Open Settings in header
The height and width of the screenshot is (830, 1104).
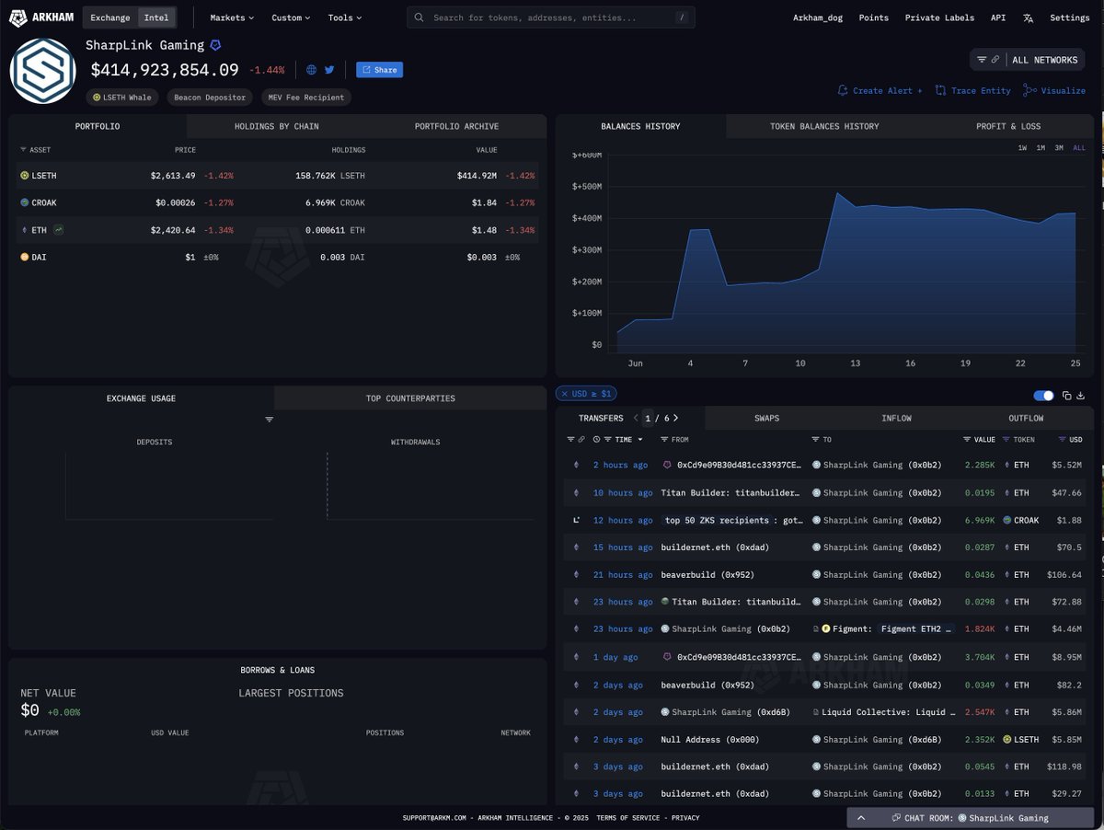tap(1069, 17)
